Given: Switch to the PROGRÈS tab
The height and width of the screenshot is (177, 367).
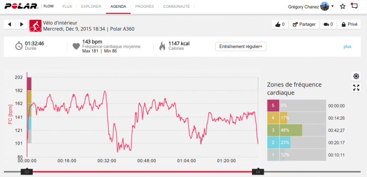Looking at the screenshot, I should 144,6.
